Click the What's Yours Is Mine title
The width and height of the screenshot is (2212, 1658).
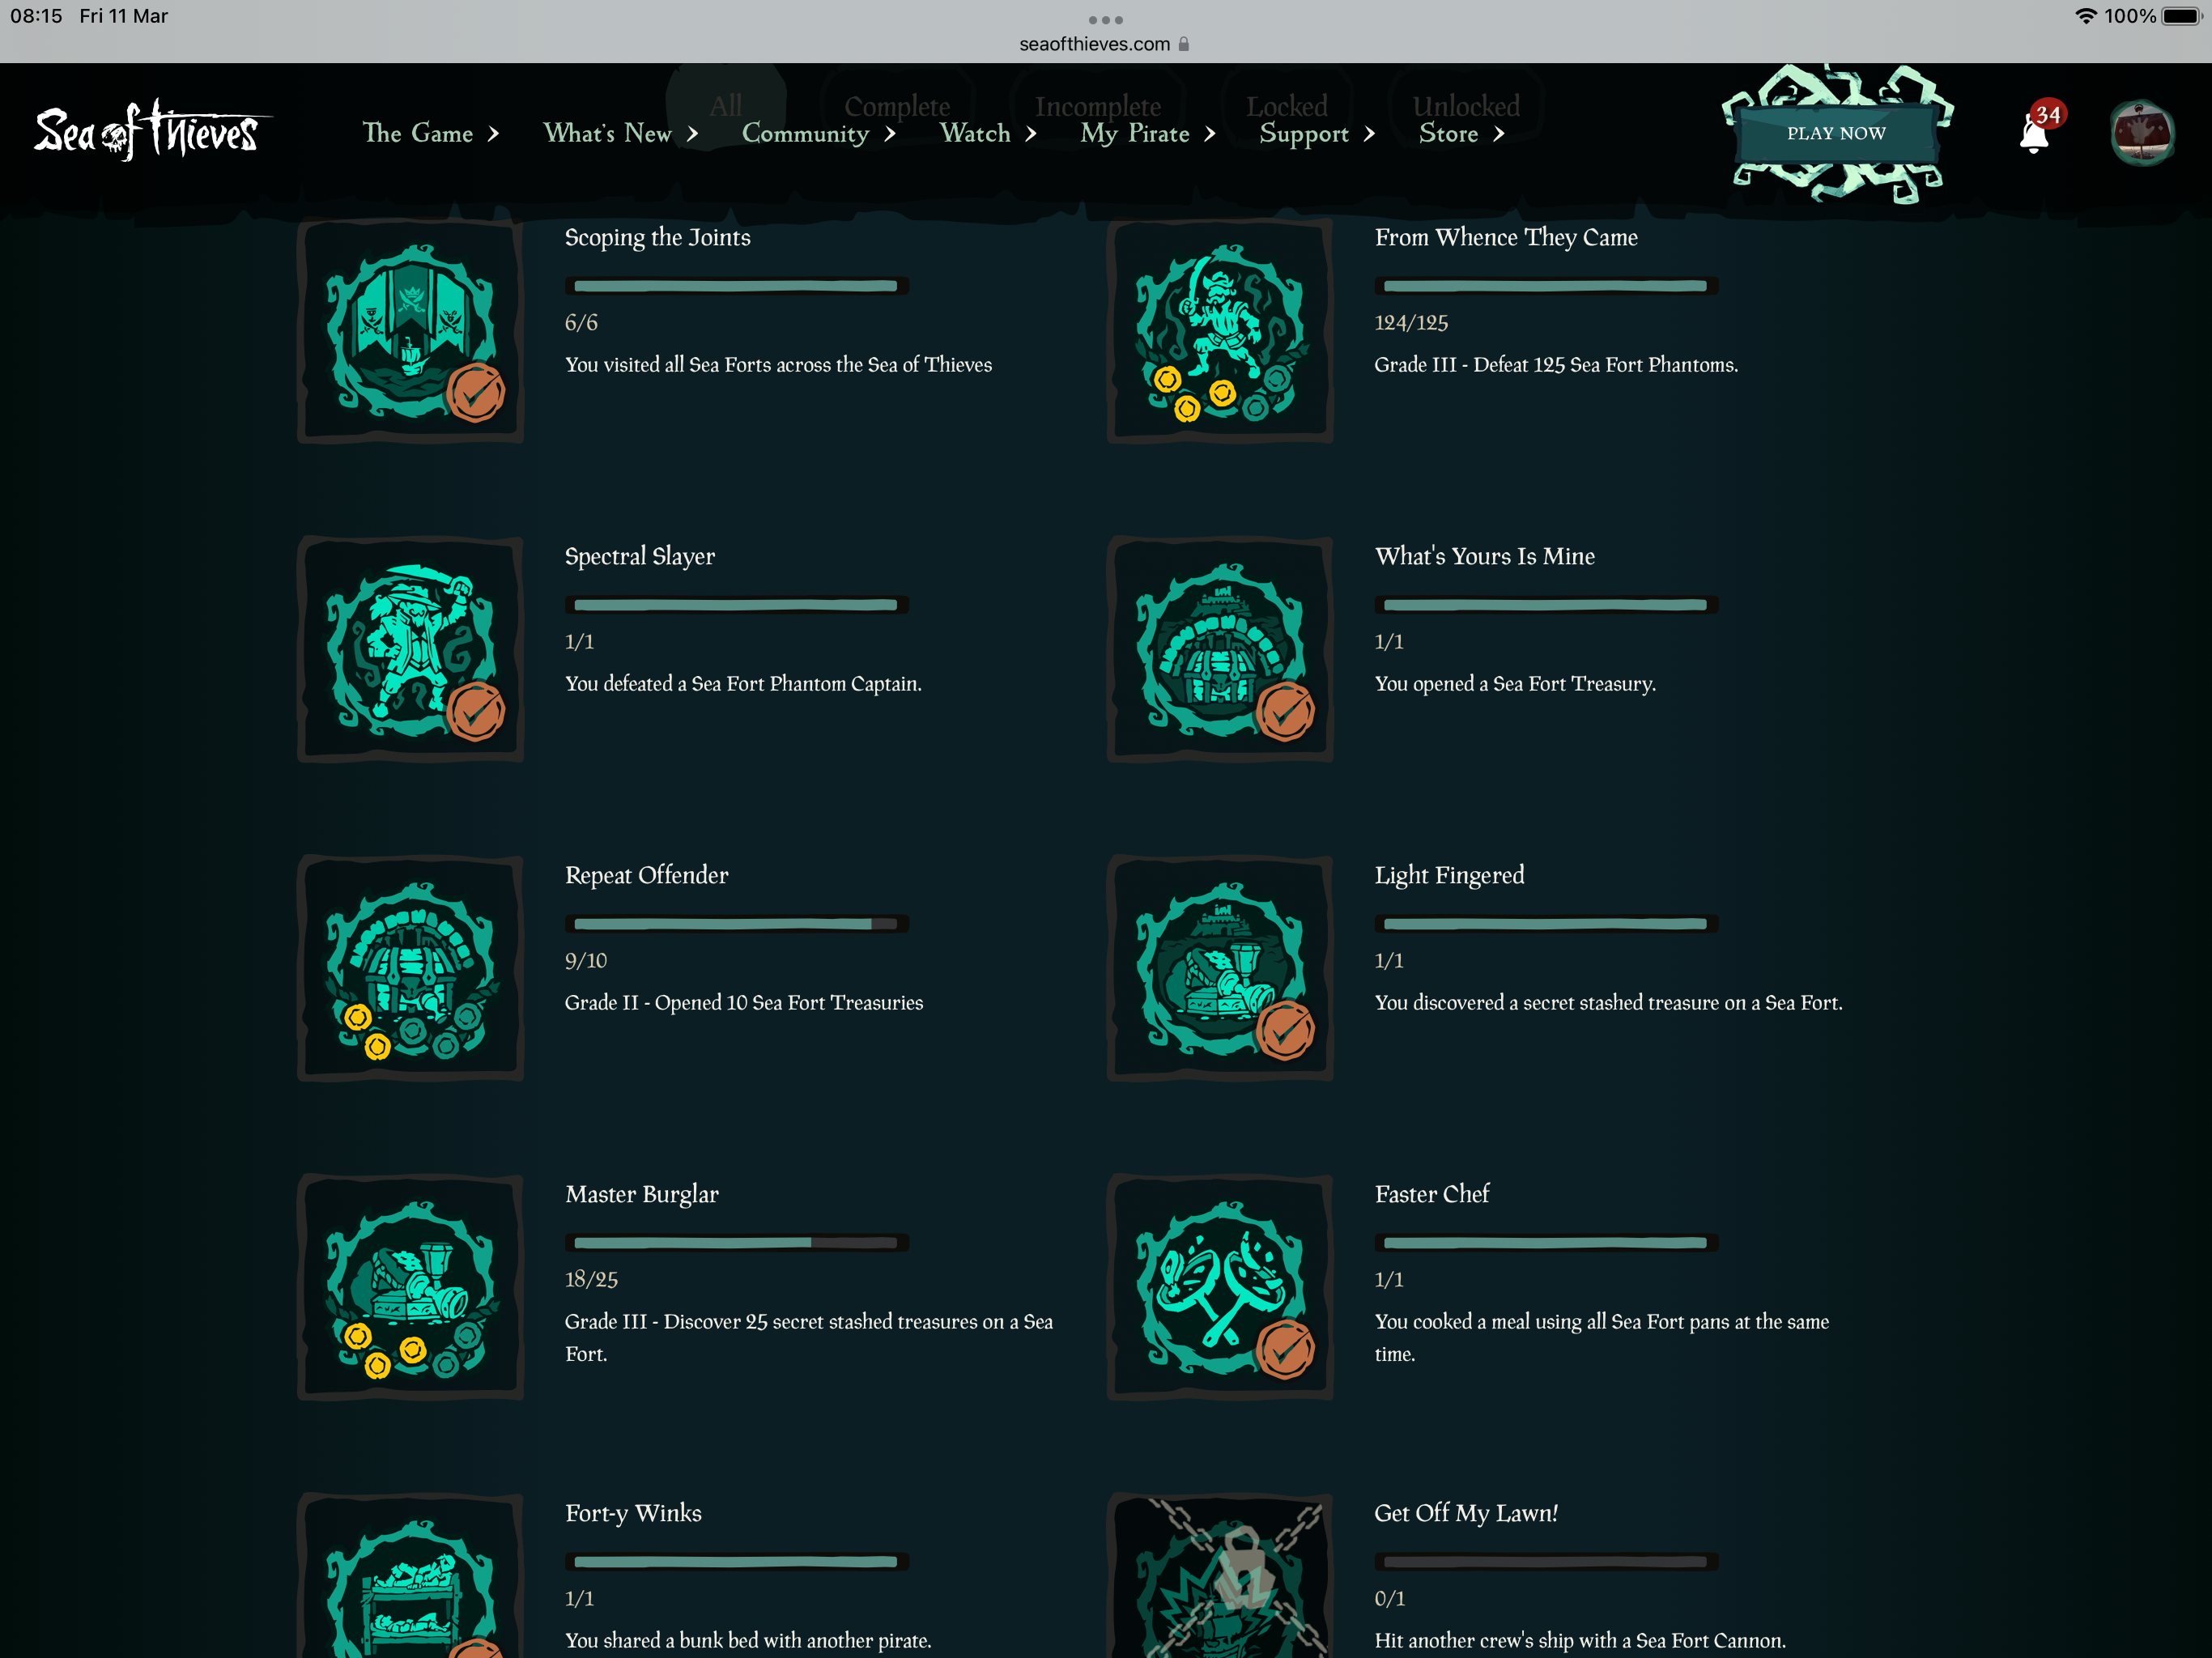coord(1484,556)
